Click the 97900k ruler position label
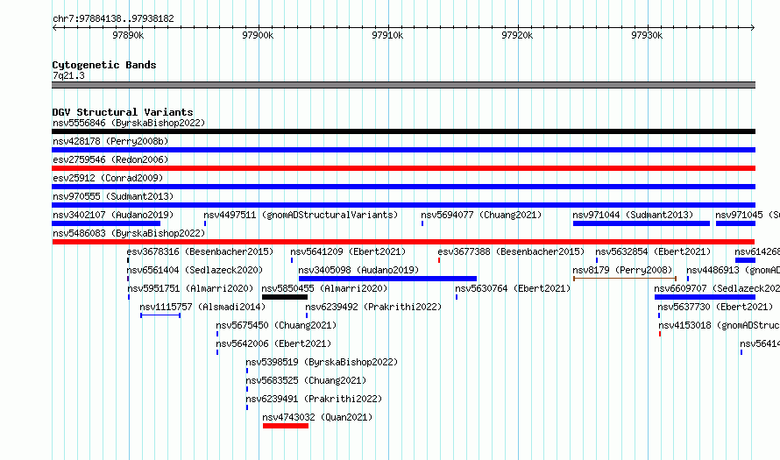The width and height of the screenshot is (780, 460). click(258, 35)
